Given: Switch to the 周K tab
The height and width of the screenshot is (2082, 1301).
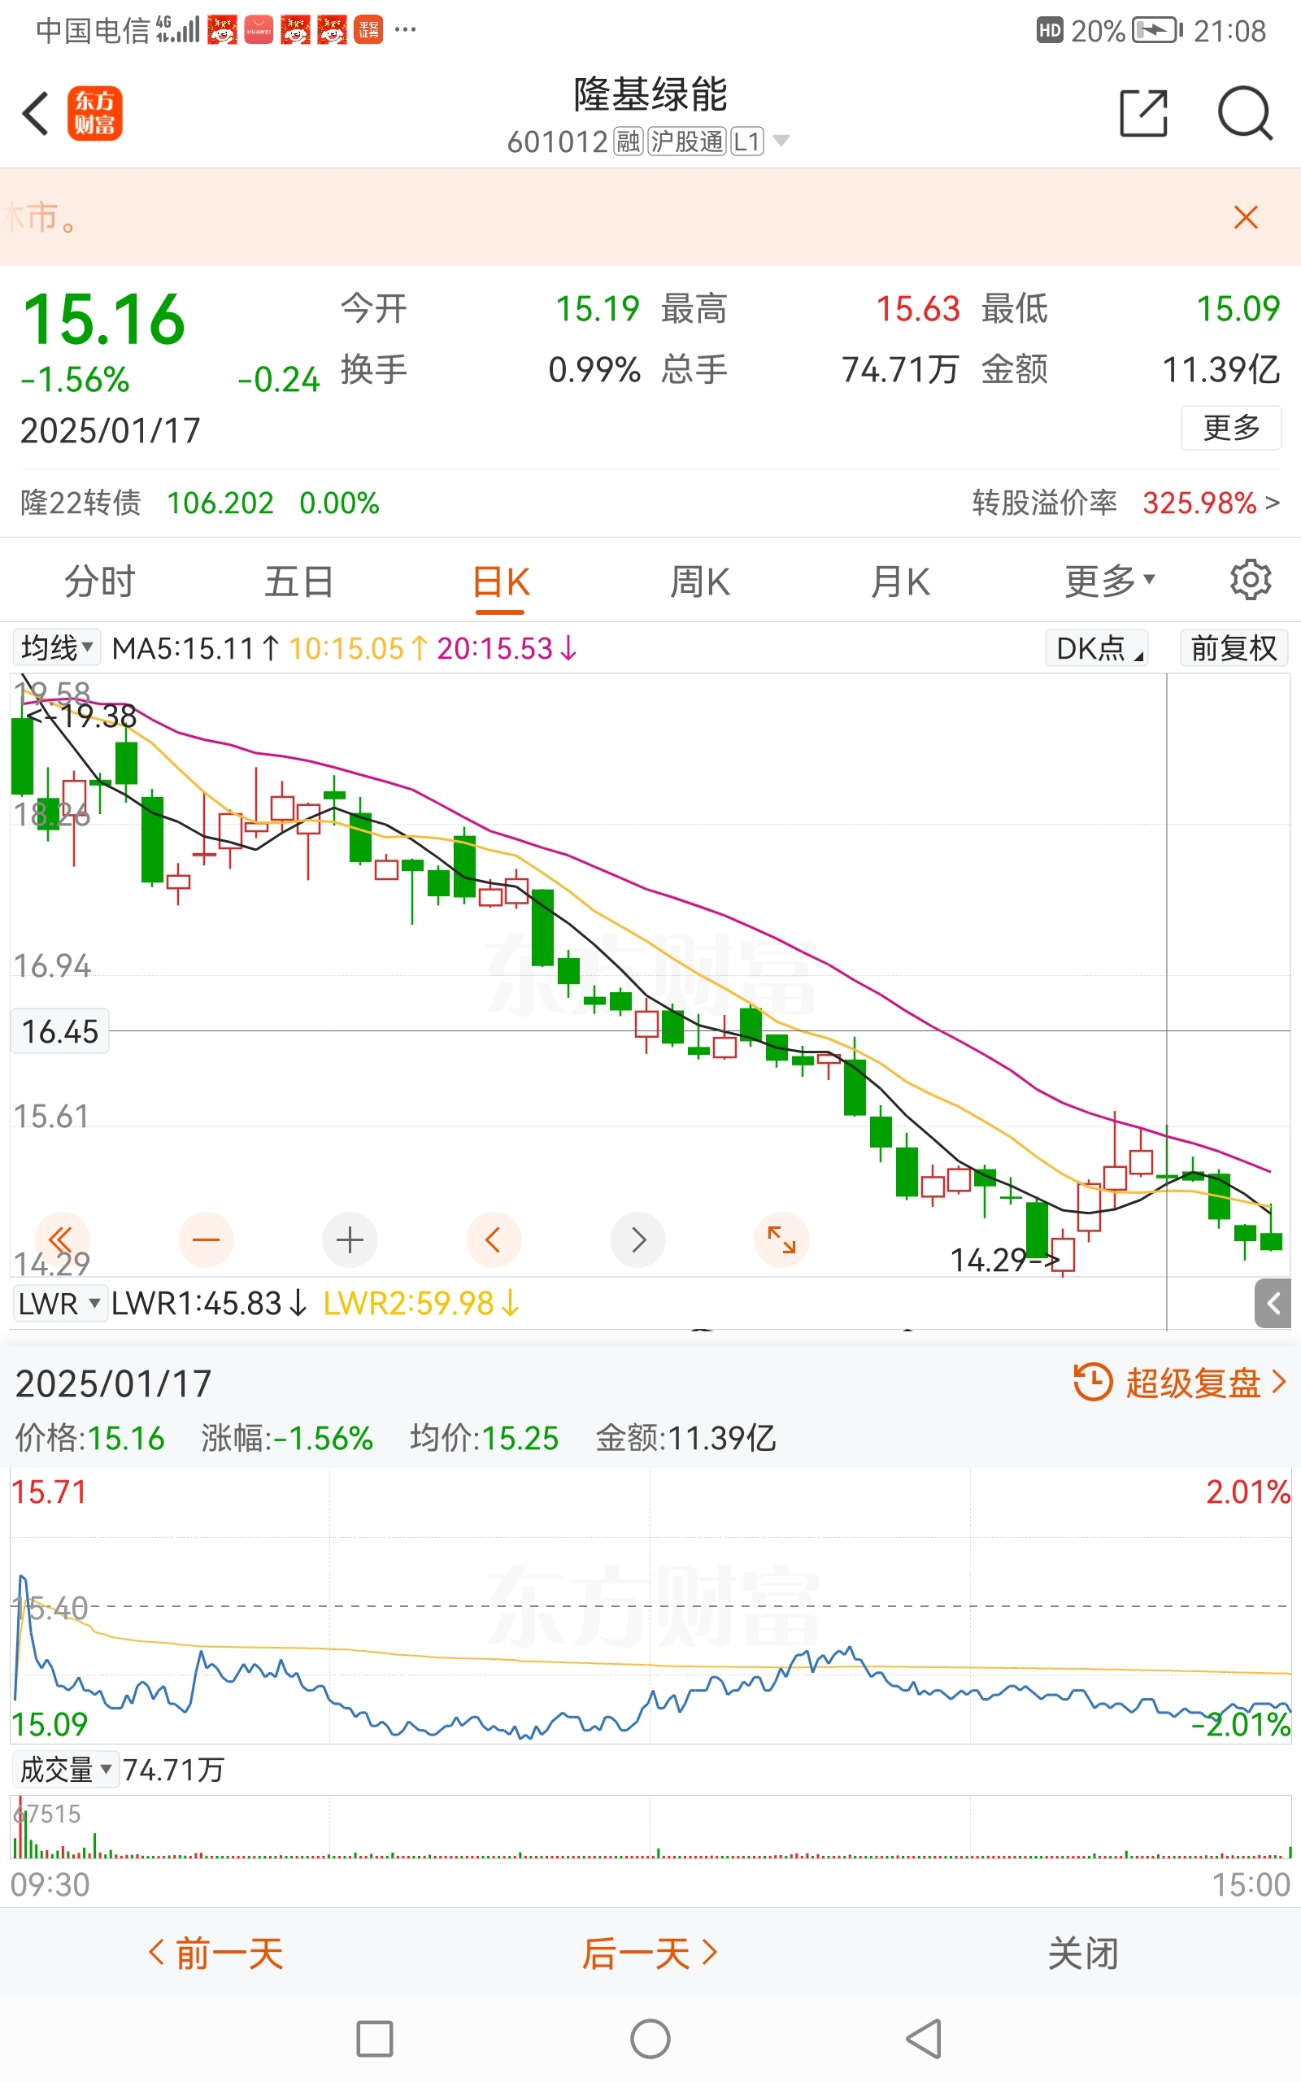Looking at the screenshot, I should tap(699, 581).
